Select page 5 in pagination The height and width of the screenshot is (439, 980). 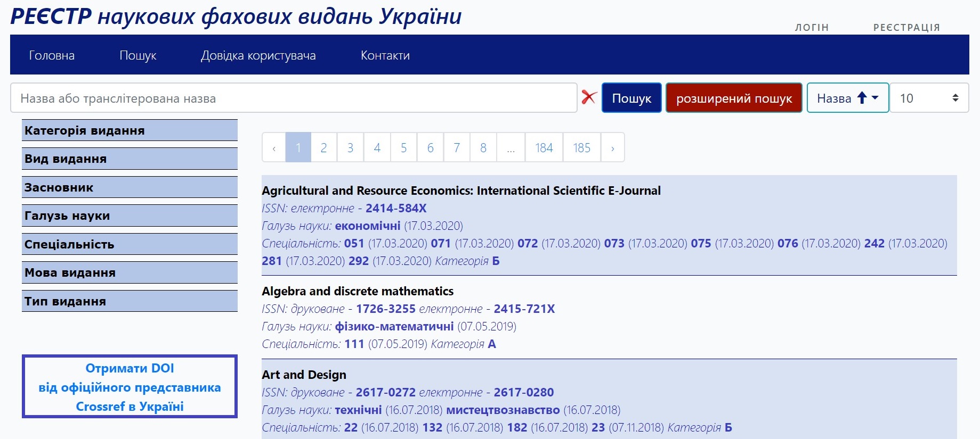(404, 147)
